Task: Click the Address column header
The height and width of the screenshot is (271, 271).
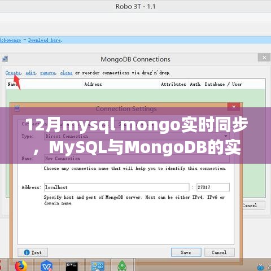Action: (93, 84)
